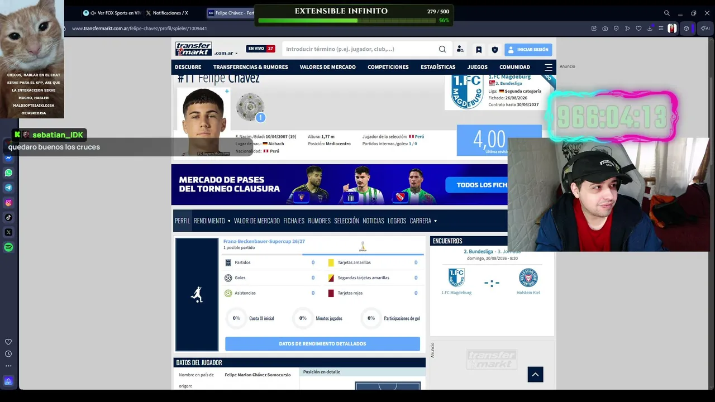Click the Felipe Chávez player photo
This screenshot has height=402, width=715.
(203, 122)
